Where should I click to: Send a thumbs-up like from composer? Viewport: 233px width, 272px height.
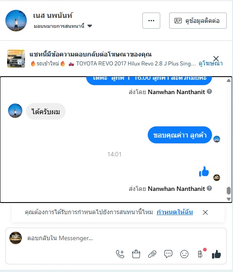click(x=216, y=255)
